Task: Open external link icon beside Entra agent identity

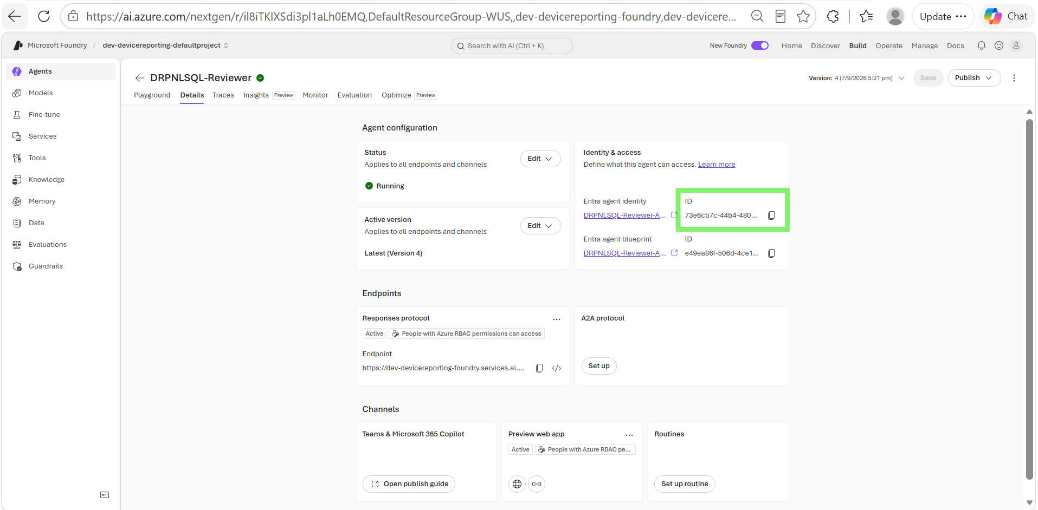Action: click(674, 215)
